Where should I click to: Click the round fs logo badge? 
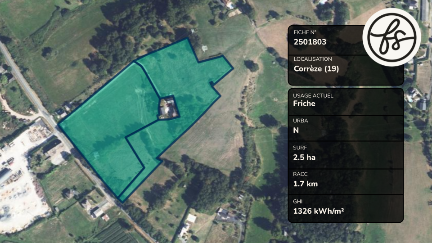[x=391, y=37]
